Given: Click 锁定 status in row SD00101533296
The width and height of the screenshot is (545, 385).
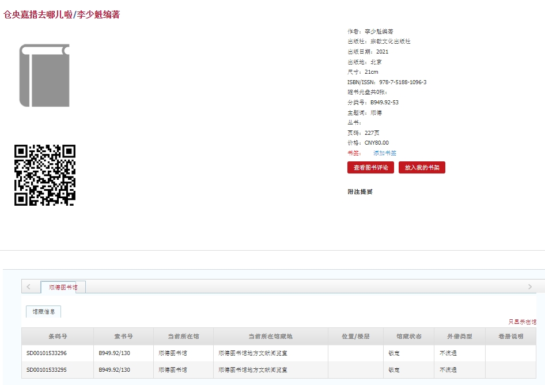Looking at the screenshot, I should (394, 353).
